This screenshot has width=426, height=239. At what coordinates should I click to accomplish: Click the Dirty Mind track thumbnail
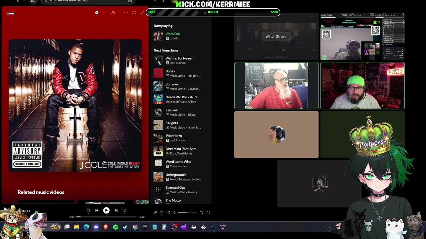pos(158,151)
